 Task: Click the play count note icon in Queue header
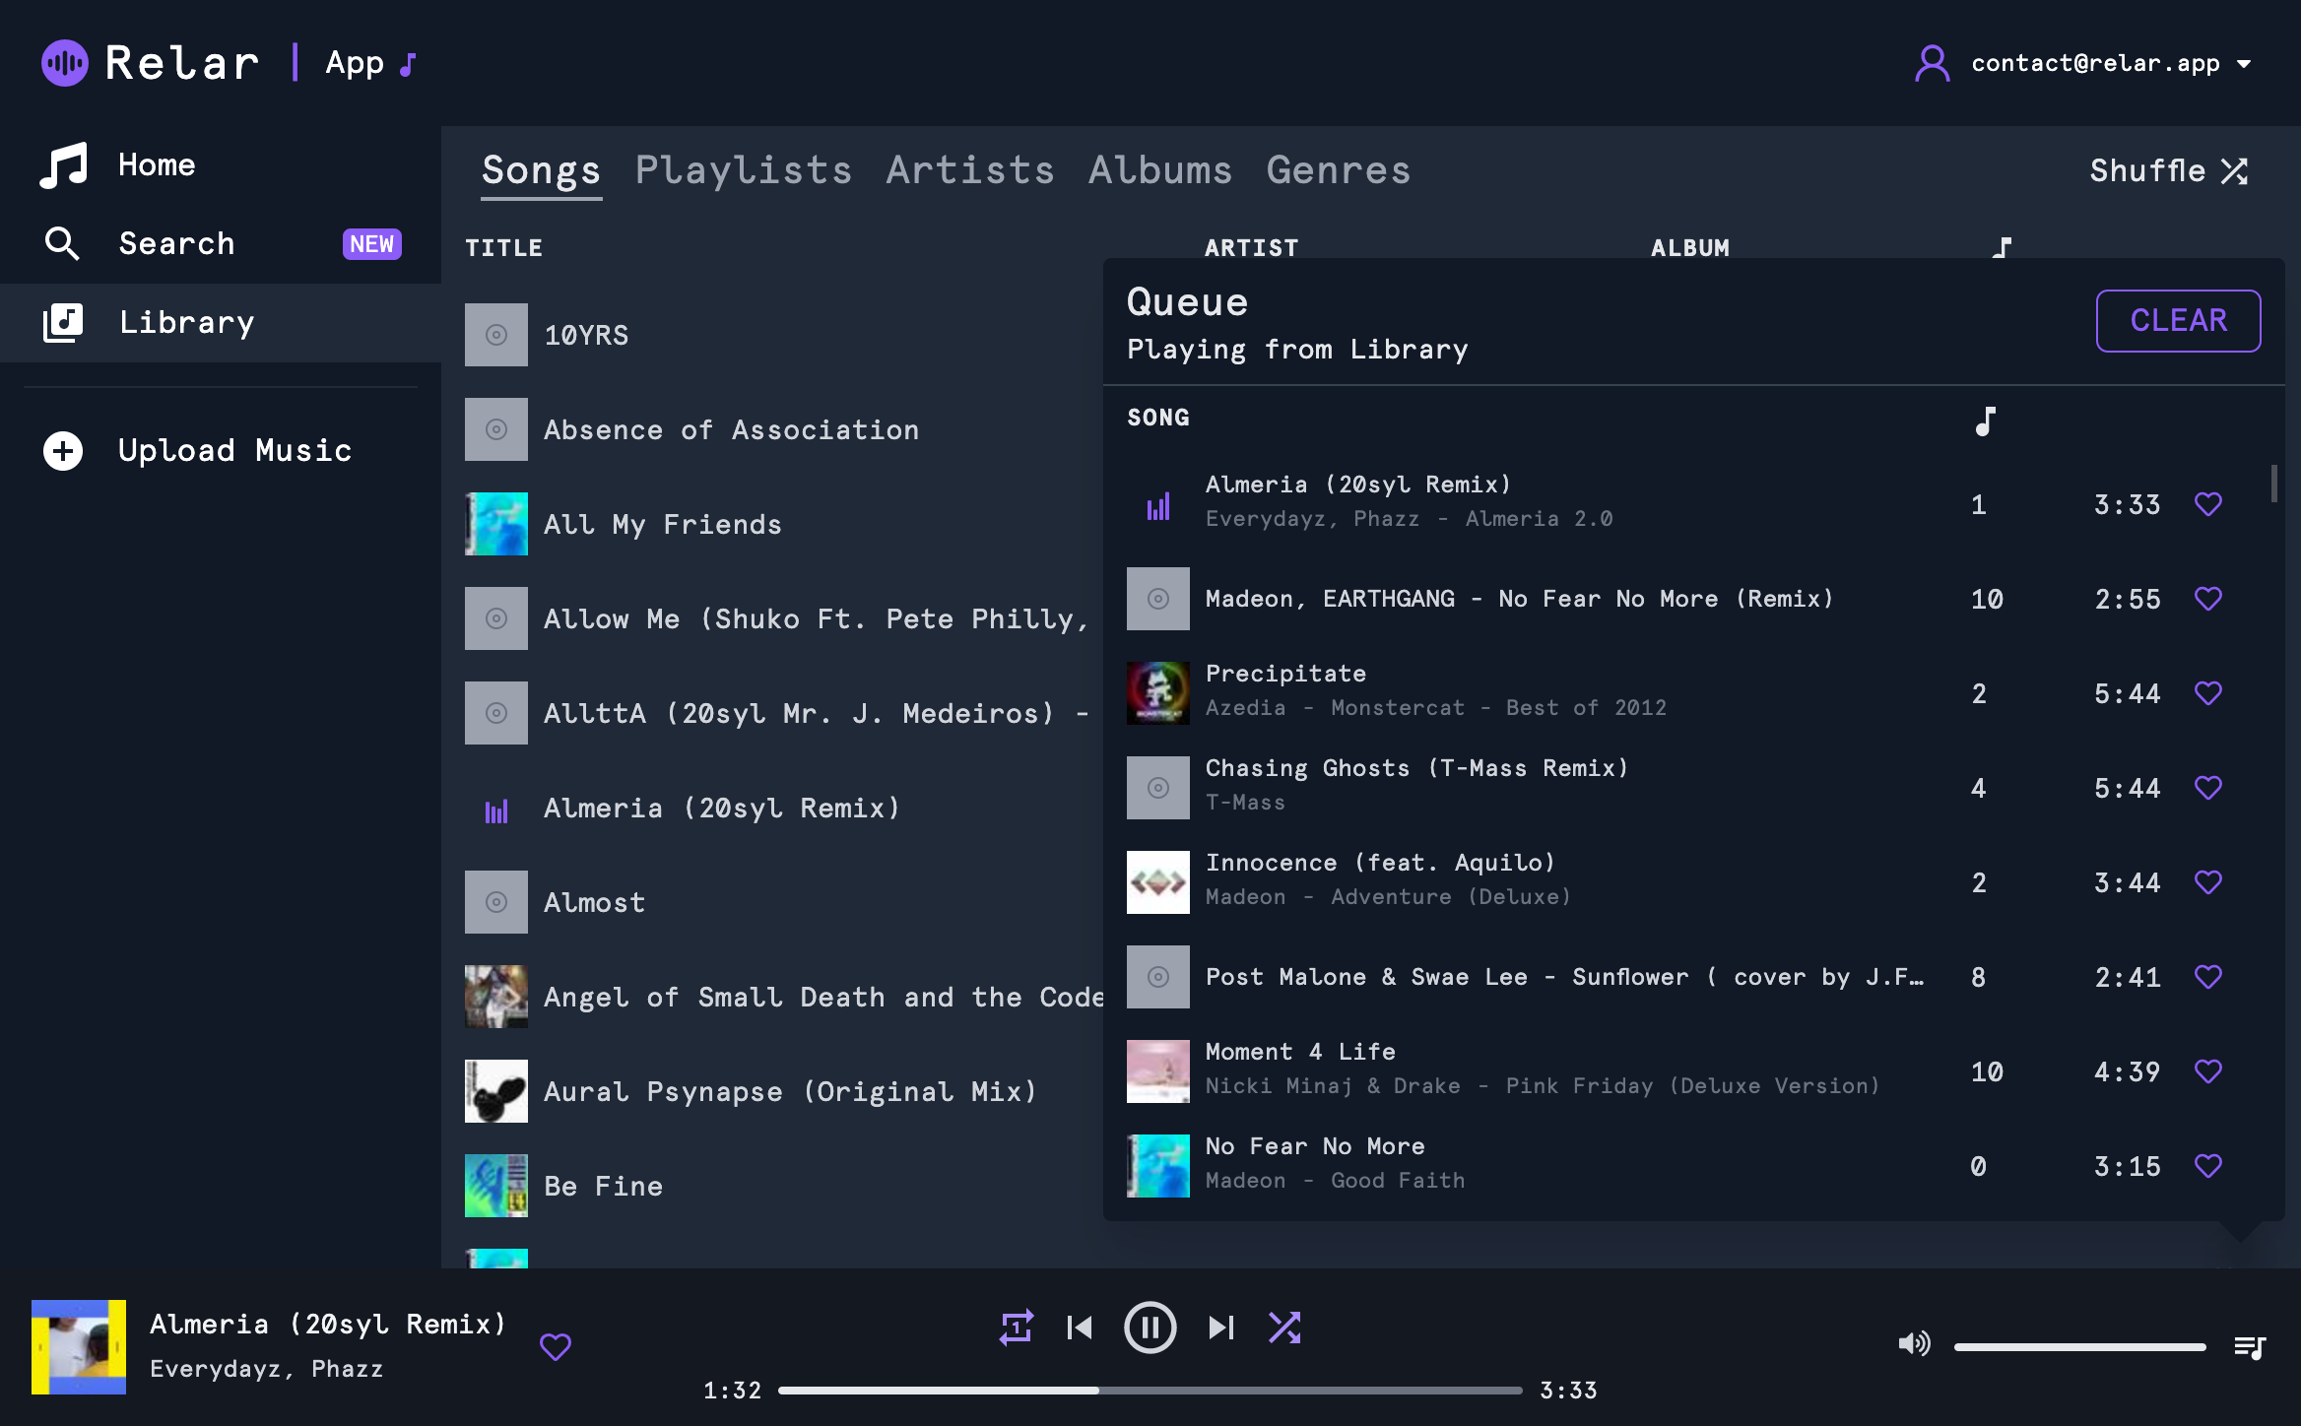(x=1985, y=421)
